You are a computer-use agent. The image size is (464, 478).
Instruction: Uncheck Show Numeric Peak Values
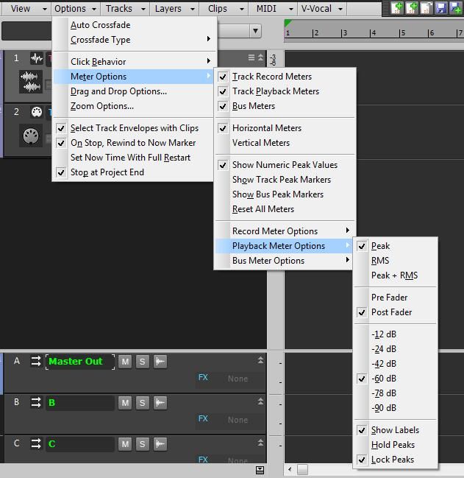[x=285, y=165]
